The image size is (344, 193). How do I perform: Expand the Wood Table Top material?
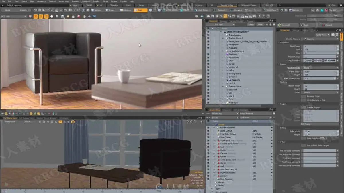point(214,140)
